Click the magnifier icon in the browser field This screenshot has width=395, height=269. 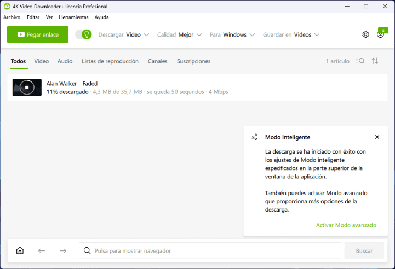click(87, 250)
